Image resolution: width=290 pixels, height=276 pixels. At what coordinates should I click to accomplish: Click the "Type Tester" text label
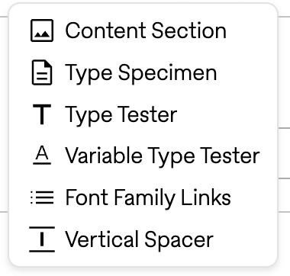coord(121,116)
